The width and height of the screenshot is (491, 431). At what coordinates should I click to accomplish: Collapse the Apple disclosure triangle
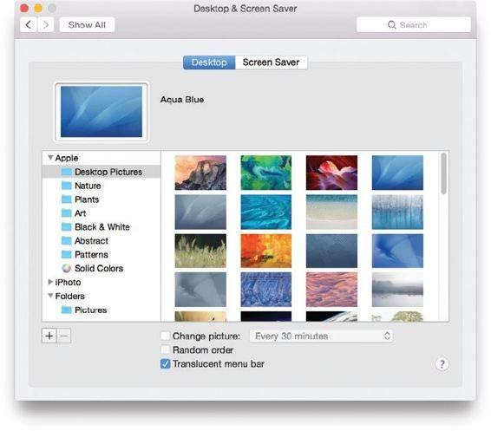click(50, 158)
